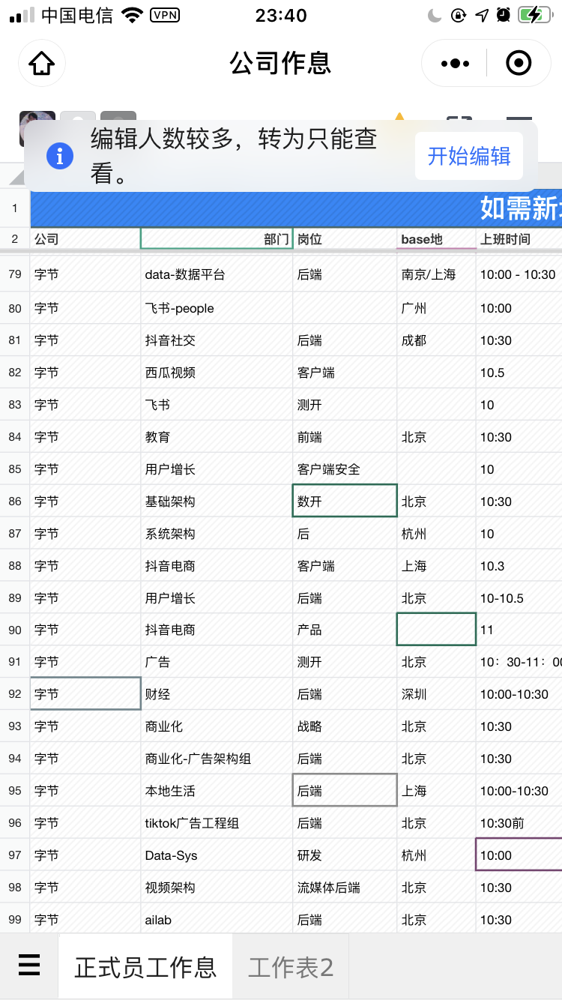Tap the 上班时间 header cell
Image resolution: width=562 pixels, height=1000 pixels.
(x=517, y=239)
